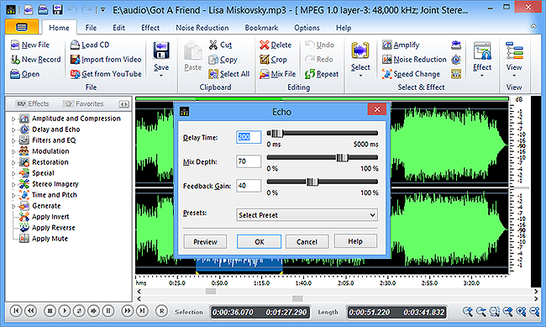Click the Feedback Gain value field
Screen dimensions: 546x327
click(x=249, y=186)
